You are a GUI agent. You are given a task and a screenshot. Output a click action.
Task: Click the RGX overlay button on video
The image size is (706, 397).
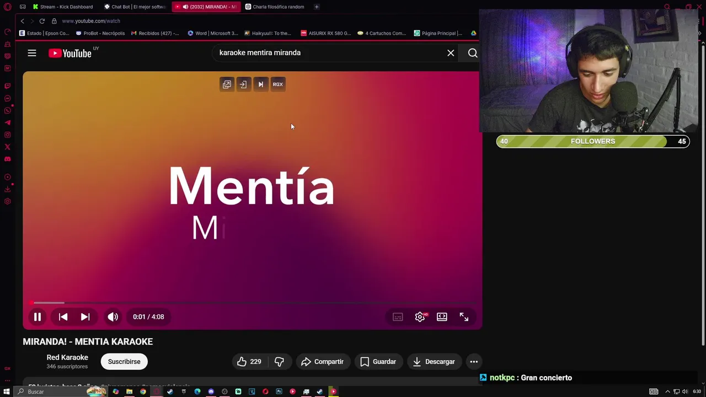tap(277, 84)
